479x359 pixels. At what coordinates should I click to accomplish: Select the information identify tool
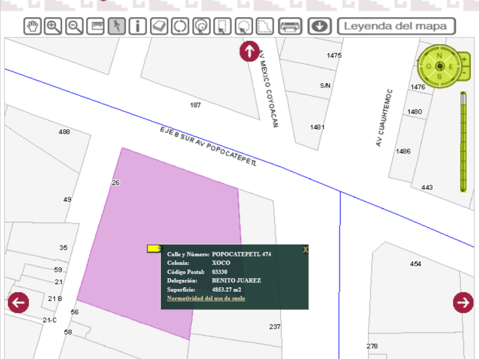tap(137, 26)
